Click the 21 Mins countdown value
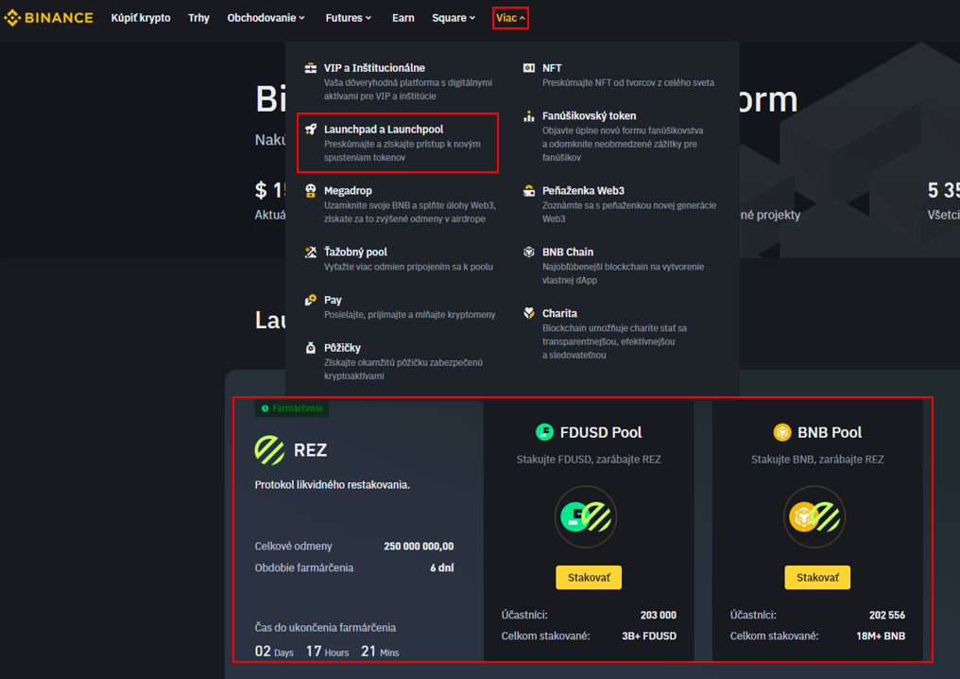The width and height of the screenshot is (960, 679). (x=380, y=652)
